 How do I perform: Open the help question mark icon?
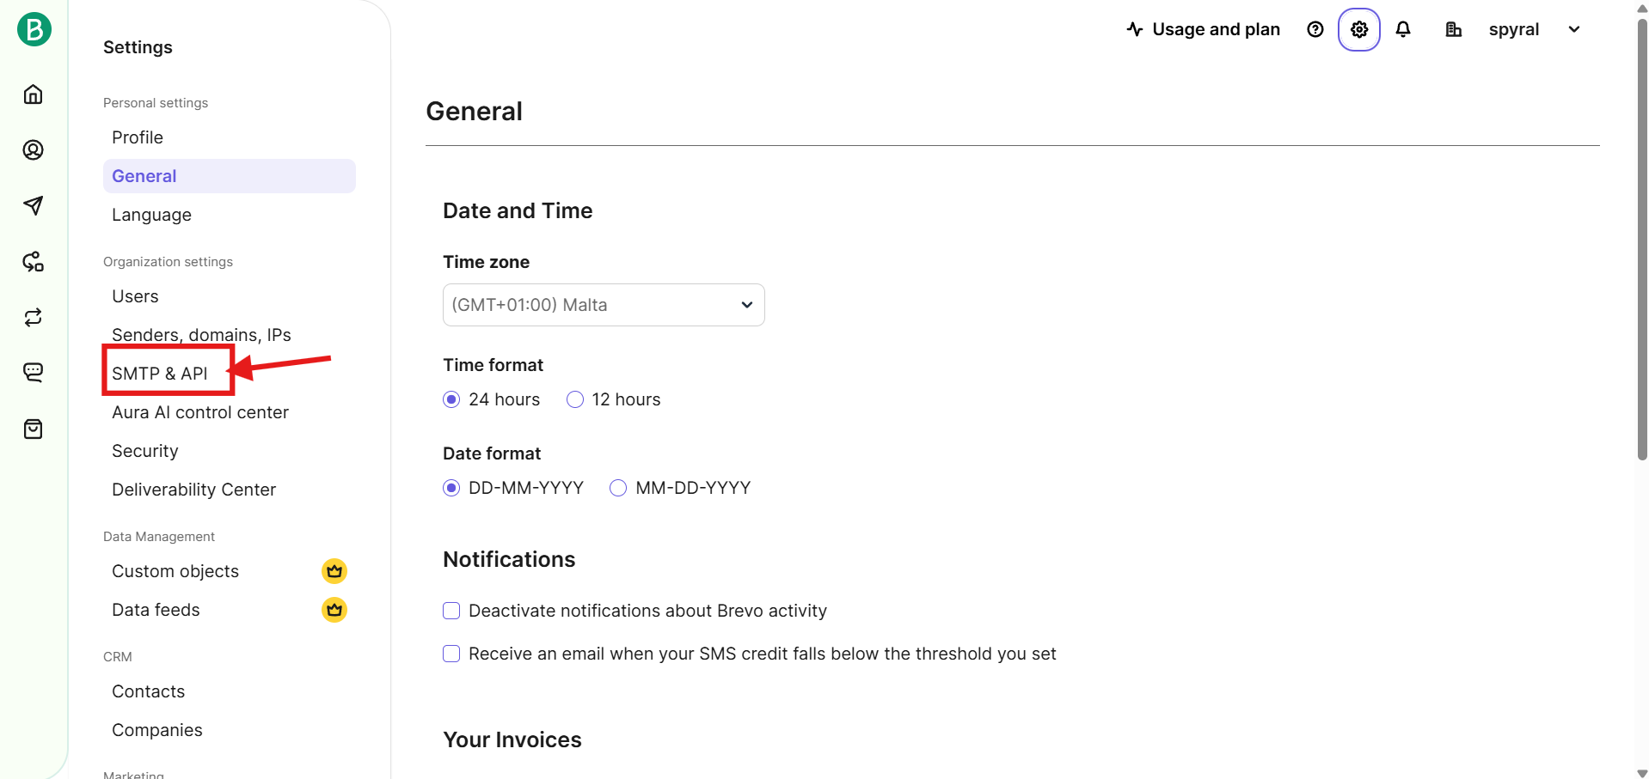(x=1315, y=30)
